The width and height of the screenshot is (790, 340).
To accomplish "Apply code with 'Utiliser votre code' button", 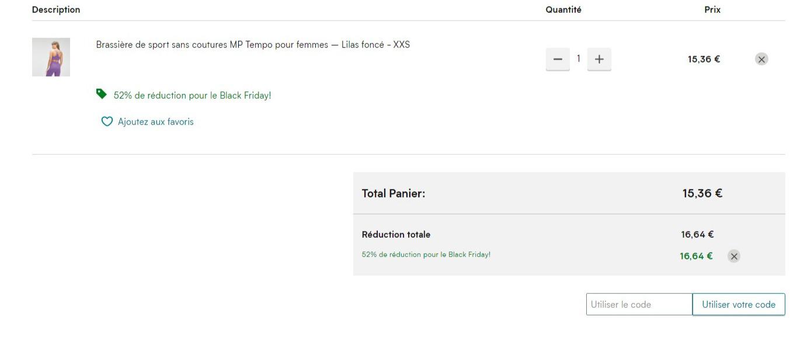I will tap(739, 304).
